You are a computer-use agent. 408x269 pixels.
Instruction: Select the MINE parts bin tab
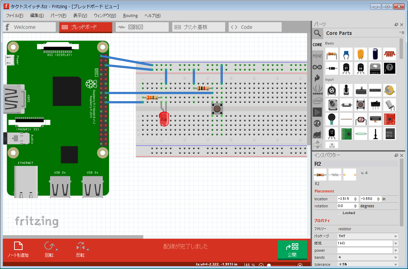pyautogui.click(x=317, y=56)
